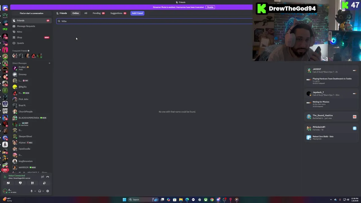Screen dimensions: 361x203
Task: Select first Frequent Friends avatar
Action: 15,56
